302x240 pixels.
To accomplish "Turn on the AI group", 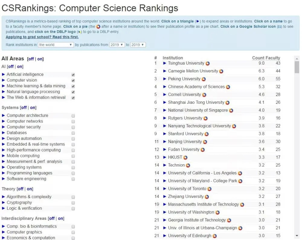I will 20,67.
